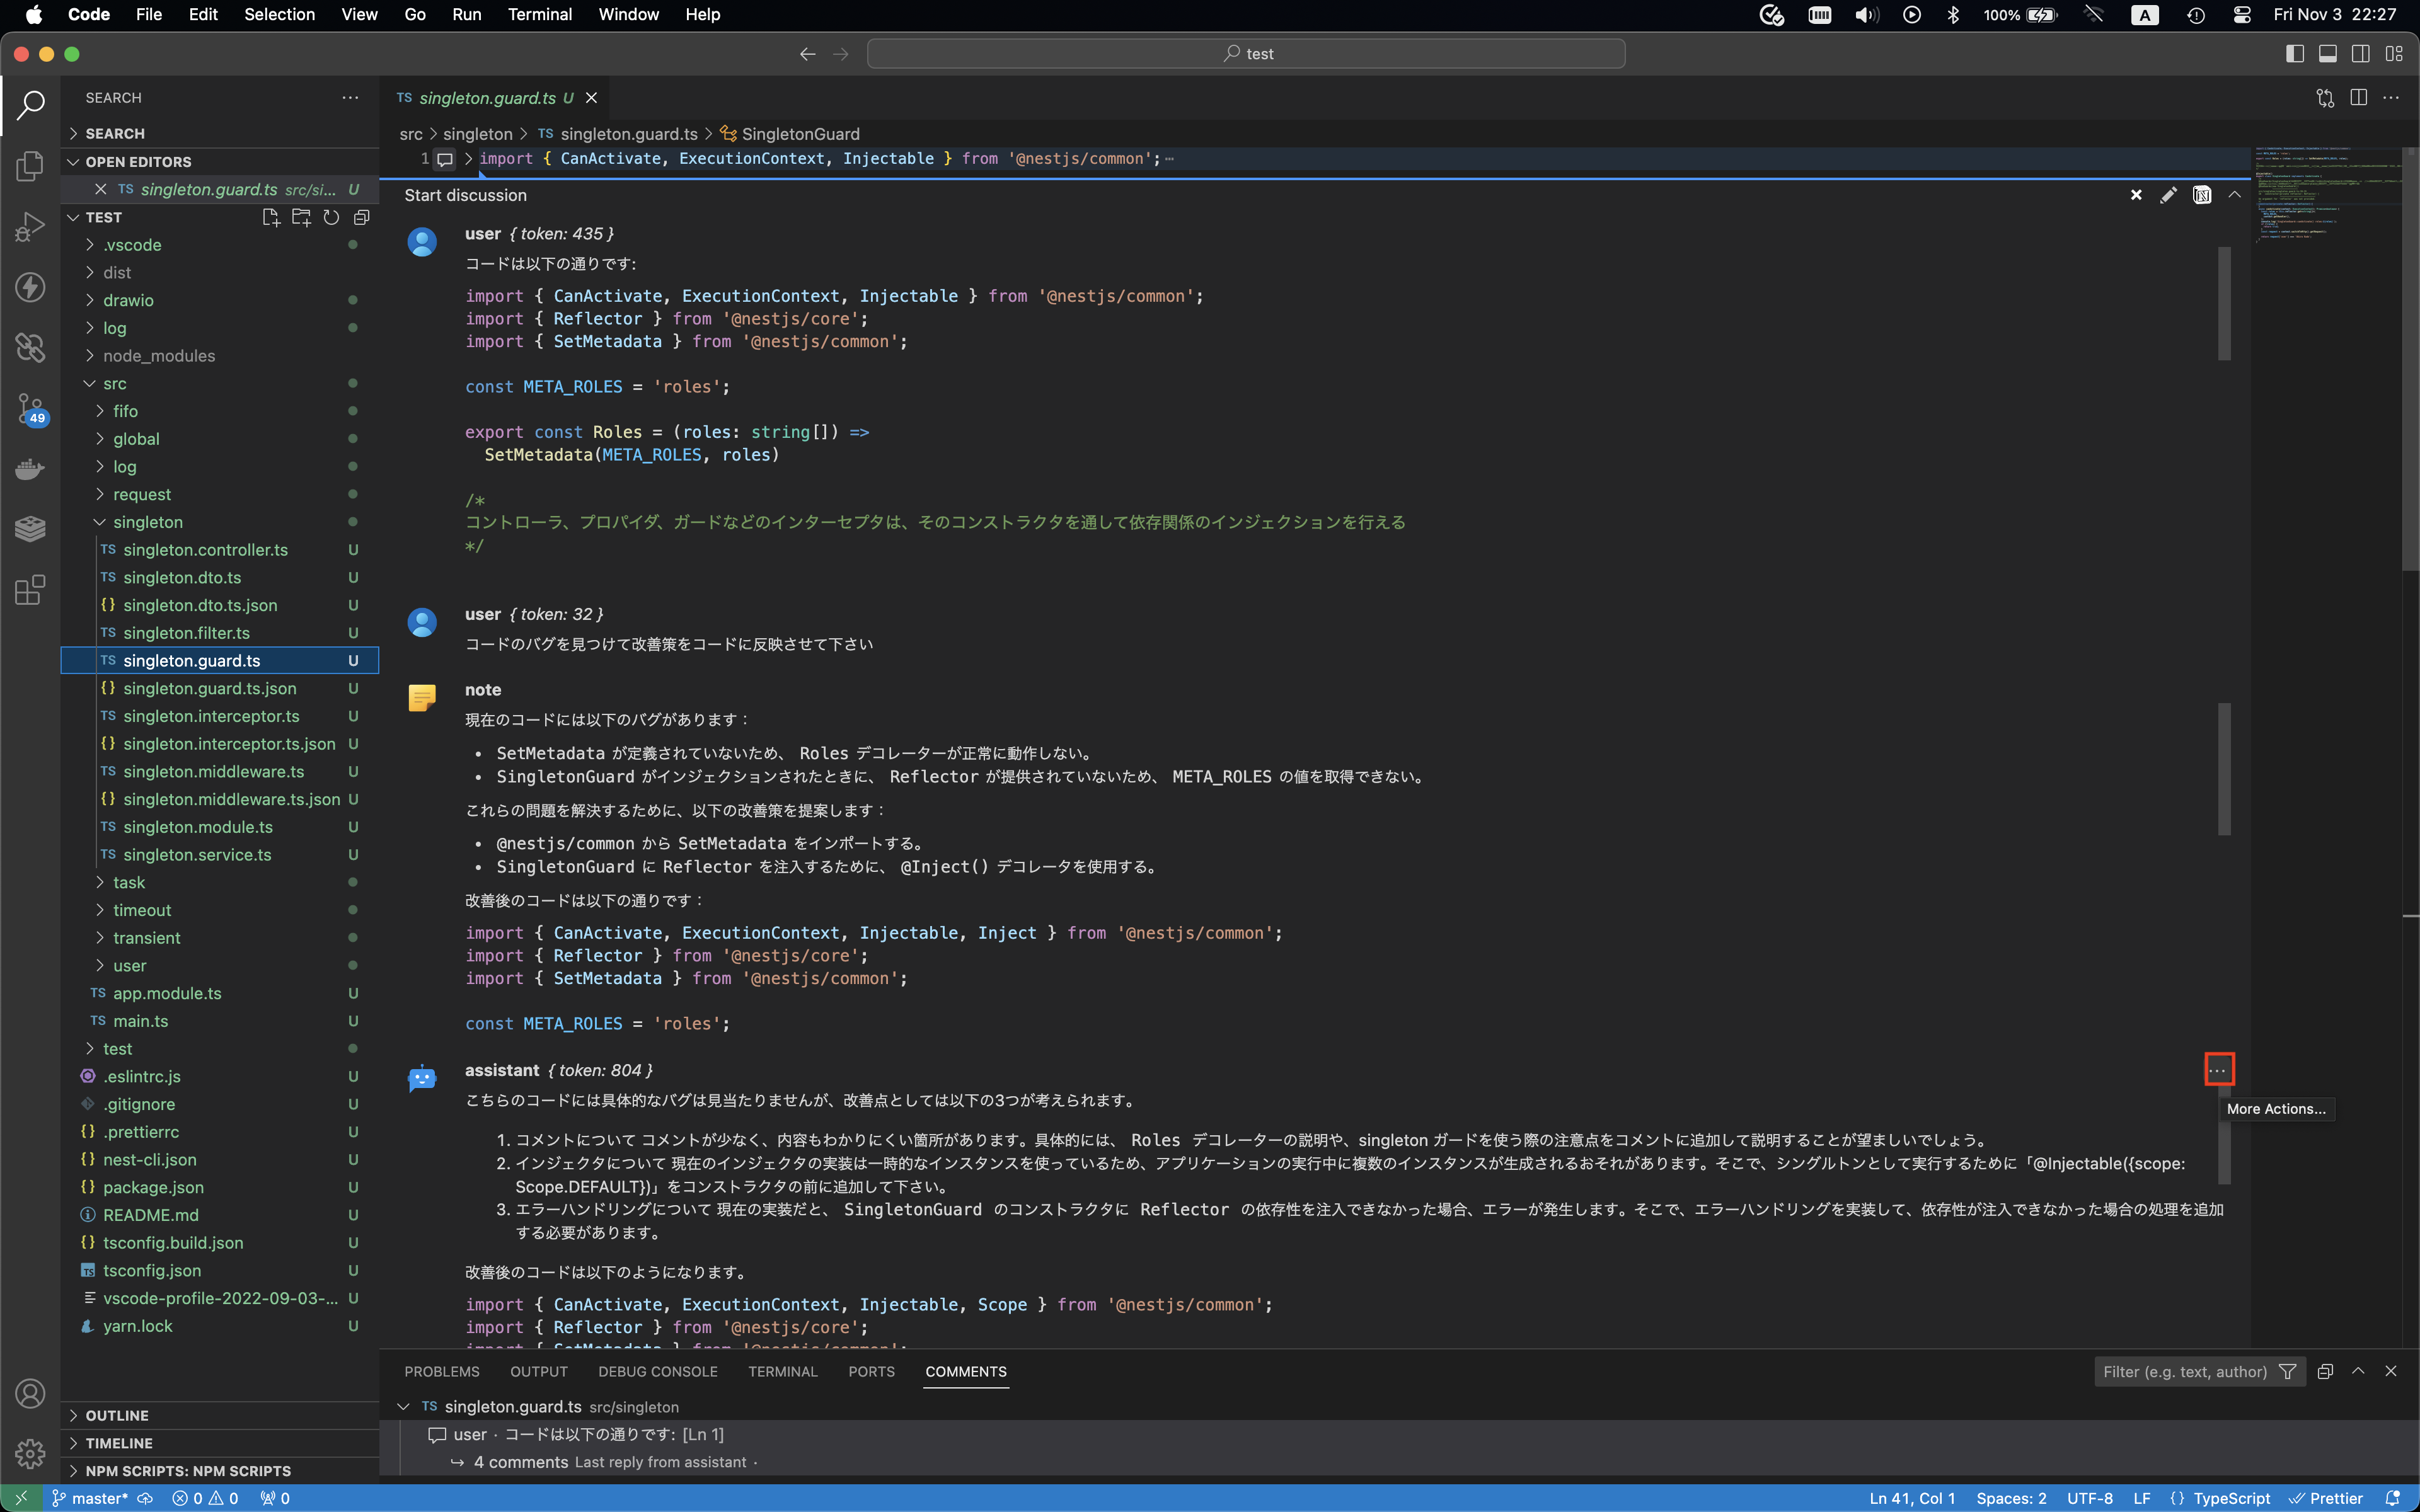Refresh the explorer tree
Screen dimensions: 2420x1512
[x=331, y=217]
